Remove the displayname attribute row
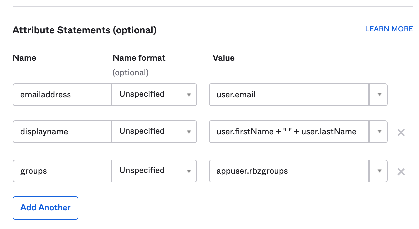Screen dimensions: 419x229 coord(401,132)
